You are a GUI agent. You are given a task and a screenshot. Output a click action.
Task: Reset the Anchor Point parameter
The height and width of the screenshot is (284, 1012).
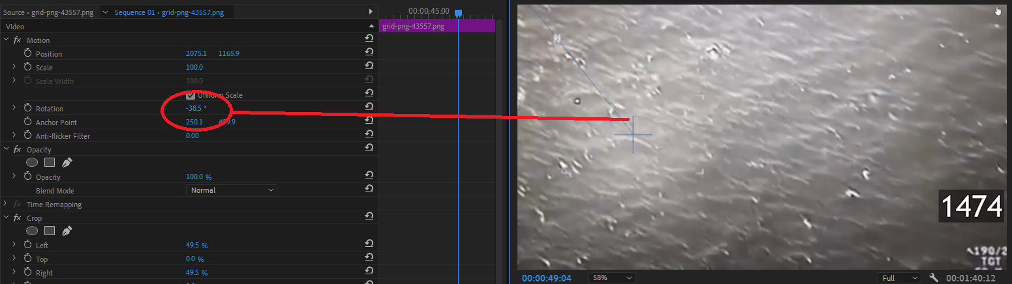point(369,121)
